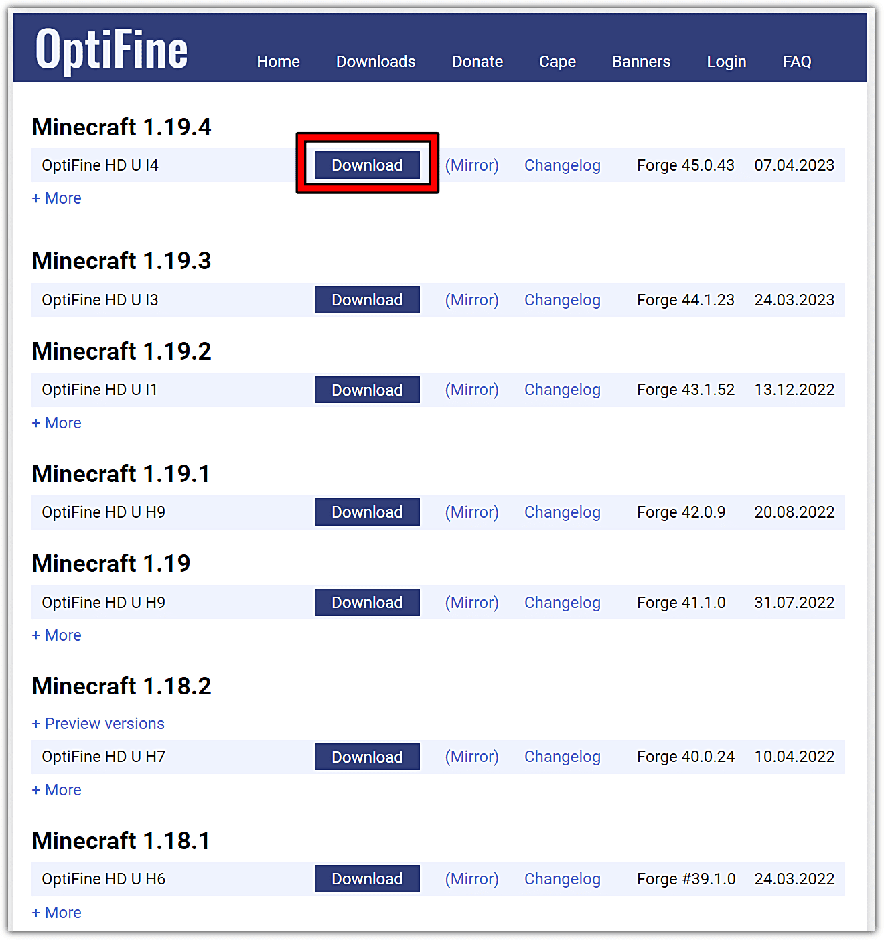Open the Mirror link for Minecraft 1.19.1

pyautogui.click(x=471, y=512)
